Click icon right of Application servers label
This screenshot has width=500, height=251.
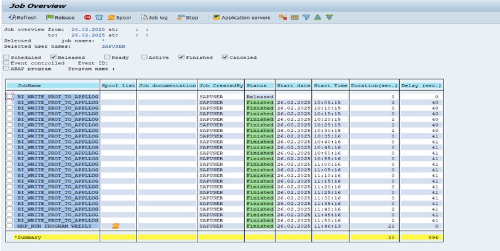tap(283, 18)
